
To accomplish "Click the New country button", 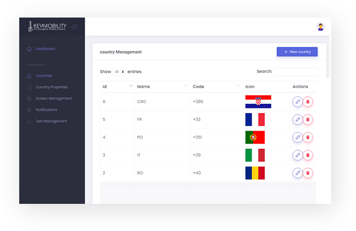I will point(297,52).
